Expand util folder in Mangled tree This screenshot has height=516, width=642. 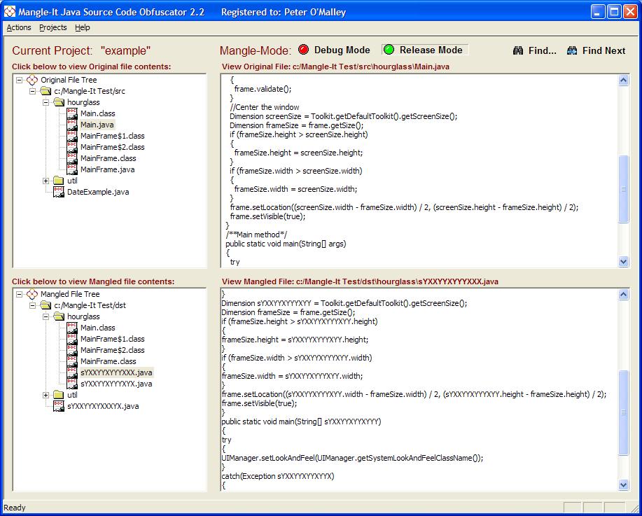coord(46,395)
